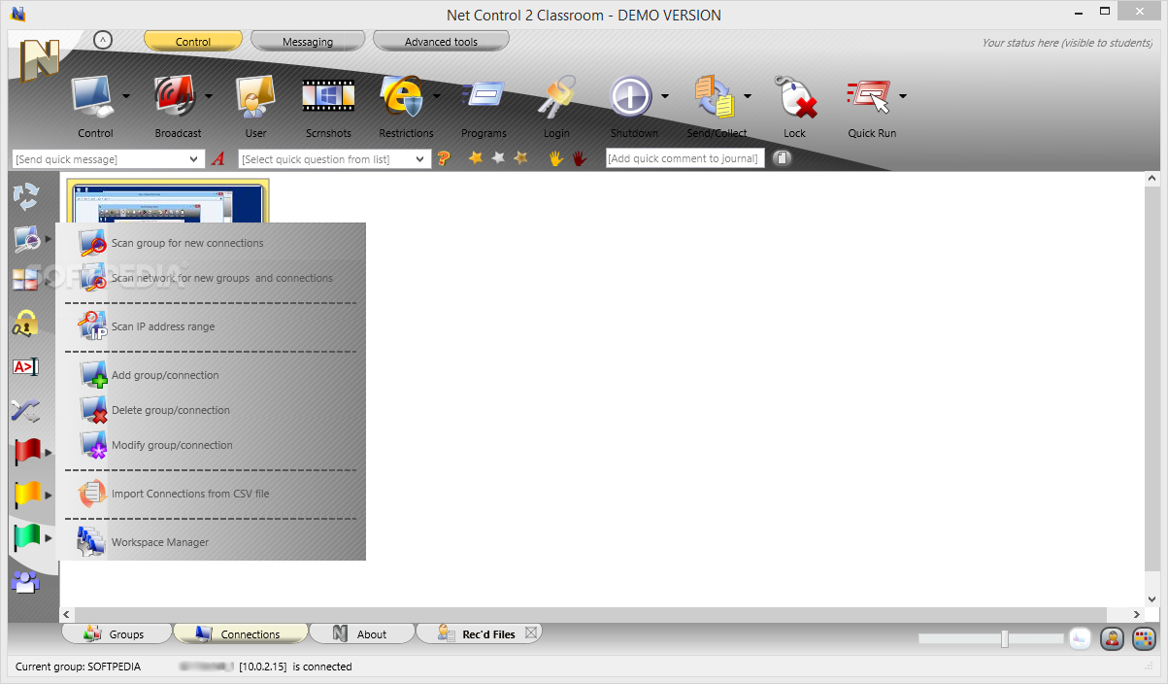The width and height of the screenshot is (1168, 684).
Task: Select Modify group/connection
Action: (210, 445)
